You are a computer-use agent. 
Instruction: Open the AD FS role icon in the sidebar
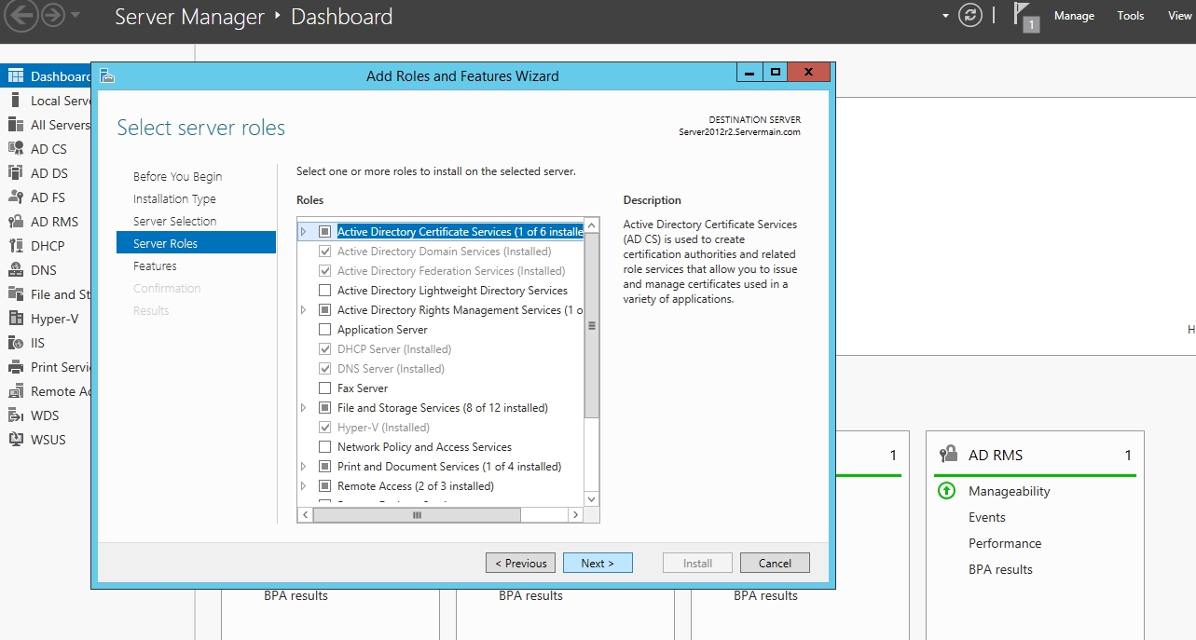click(16, 197)
